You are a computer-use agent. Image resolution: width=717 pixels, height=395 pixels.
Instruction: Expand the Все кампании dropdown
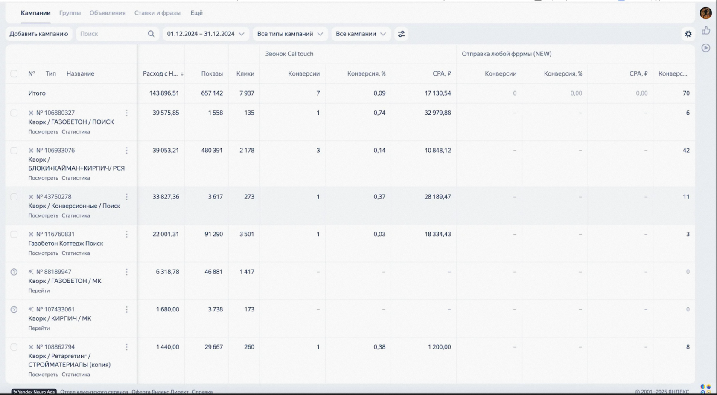(361, 34)
